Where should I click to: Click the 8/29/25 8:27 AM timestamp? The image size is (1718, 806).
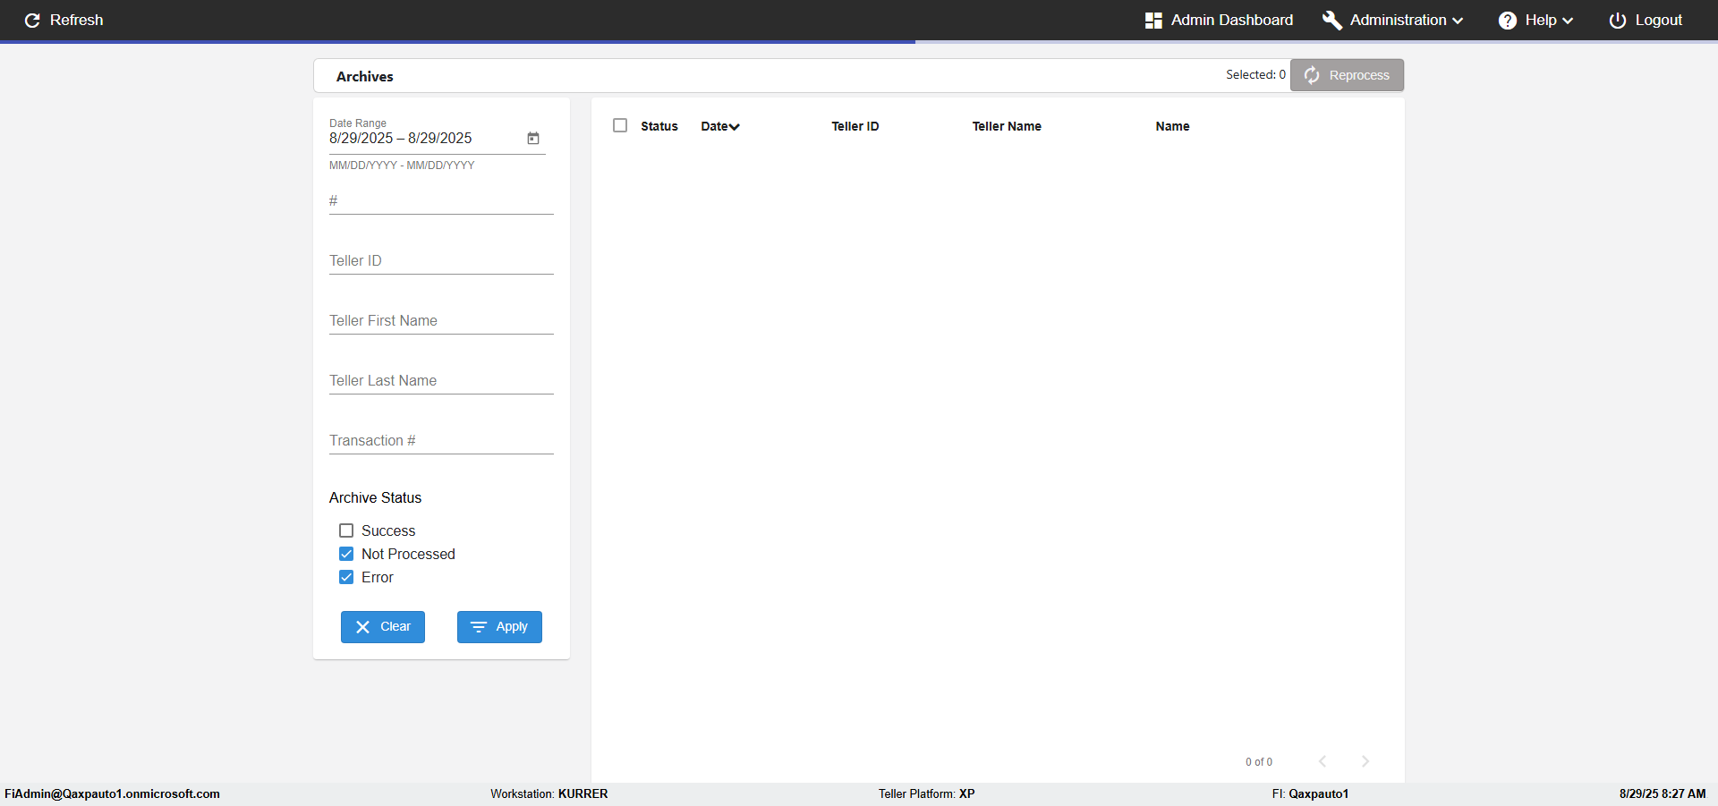click(x=1663, y=793)
